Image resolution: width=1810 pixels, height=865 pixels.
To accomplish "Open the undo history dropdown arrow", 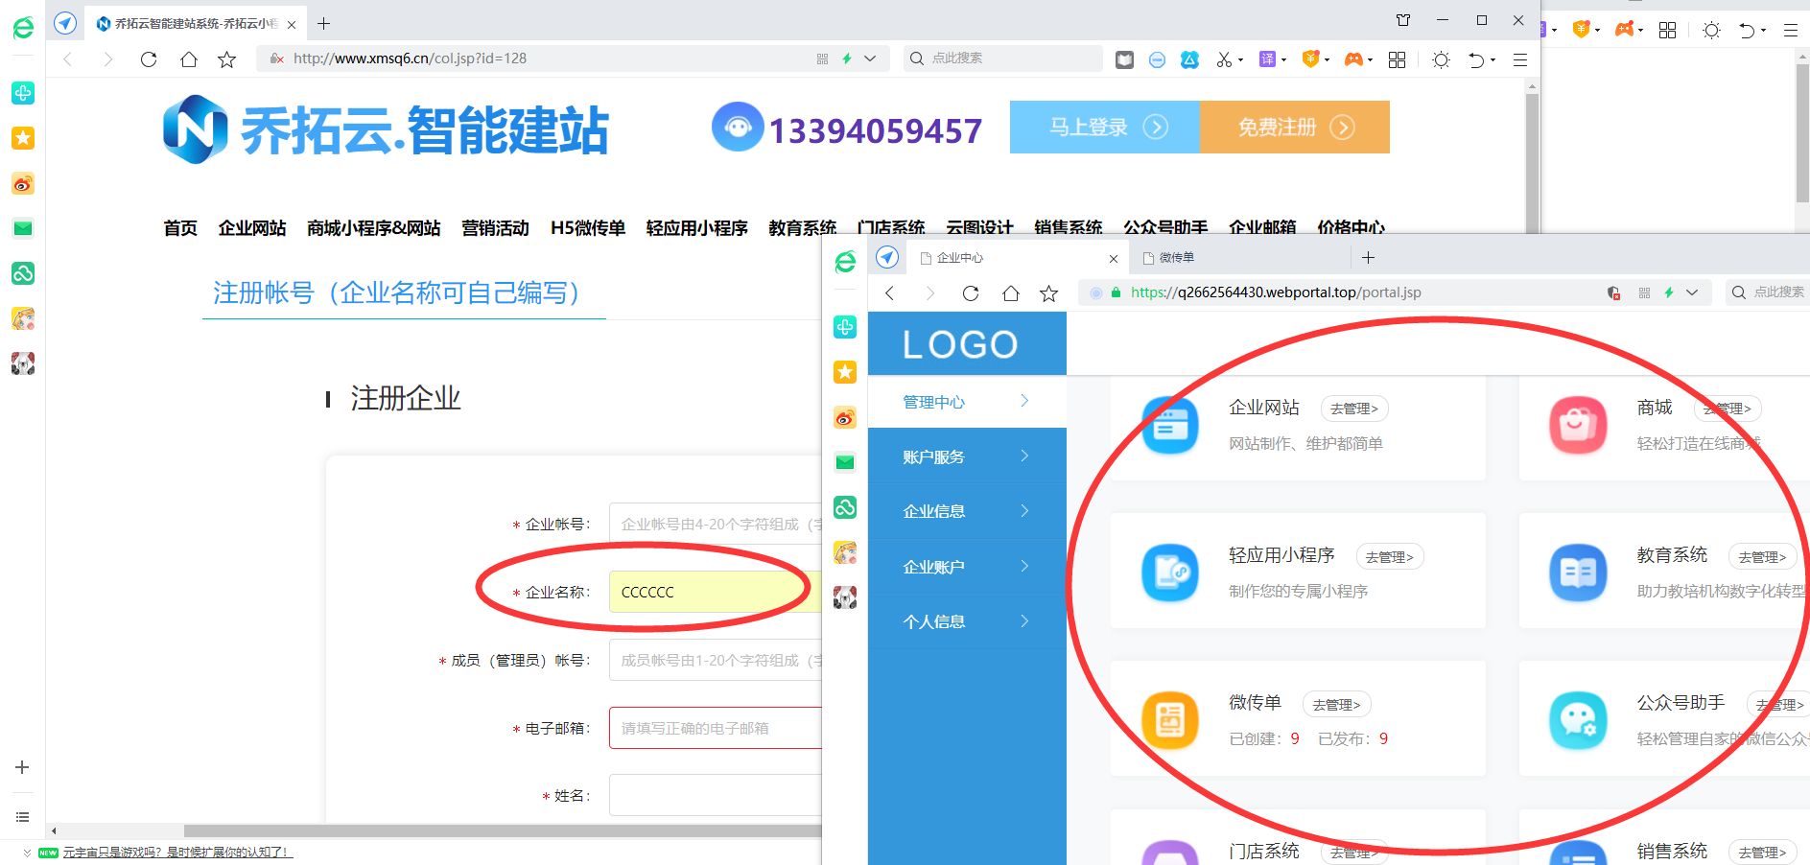I will 1493,59.
